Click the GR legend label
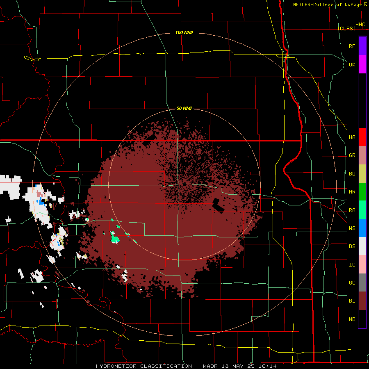The height and width of the screenshot is (369, 369). coord(352,155)
